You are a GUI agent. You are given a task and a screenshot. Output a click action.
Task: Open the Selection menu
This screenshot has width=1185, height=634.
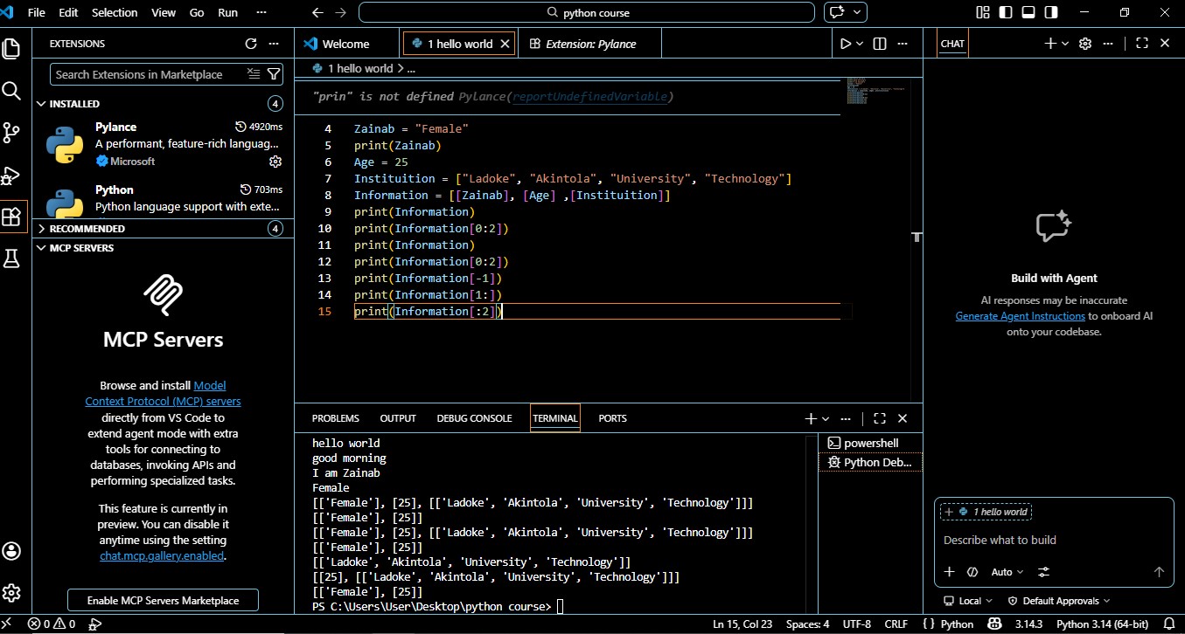(x=115, y=13)
